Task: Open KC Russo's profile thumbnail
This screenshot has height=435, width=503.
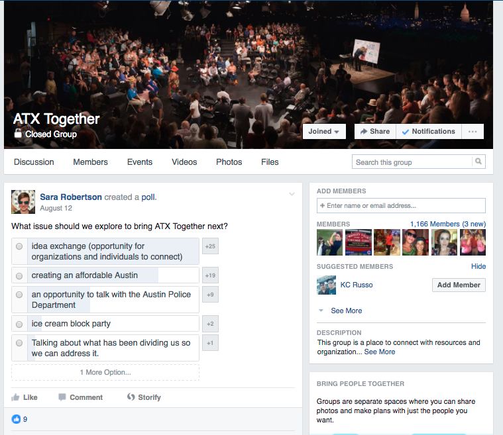Action: tap(326, 285)
